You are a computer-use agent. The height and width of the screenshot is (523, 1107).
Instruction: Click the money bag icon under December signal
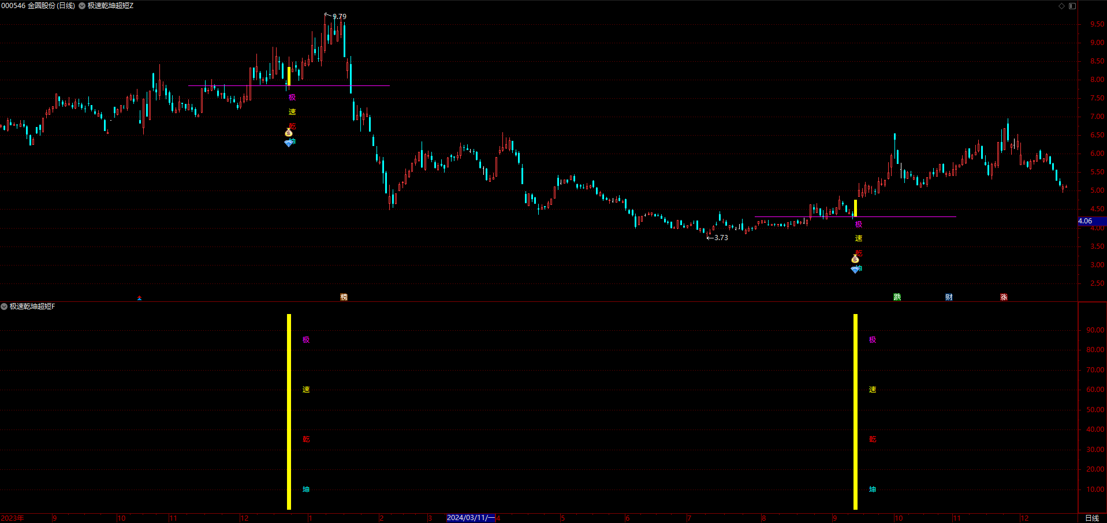289,133
